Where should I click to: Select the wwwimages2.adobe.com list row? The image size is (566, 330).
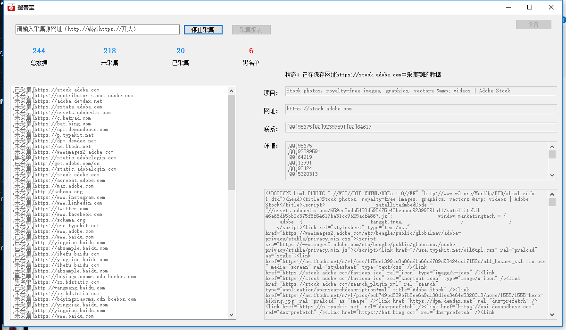(x=120, y=152)
